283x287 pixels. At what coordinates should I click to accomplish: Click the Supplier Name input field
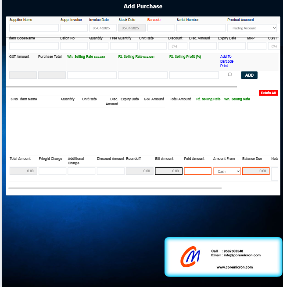point(34,28)
